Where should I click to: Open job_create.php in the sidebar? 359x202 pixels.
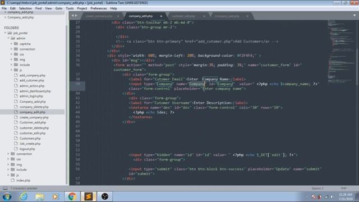30,144
